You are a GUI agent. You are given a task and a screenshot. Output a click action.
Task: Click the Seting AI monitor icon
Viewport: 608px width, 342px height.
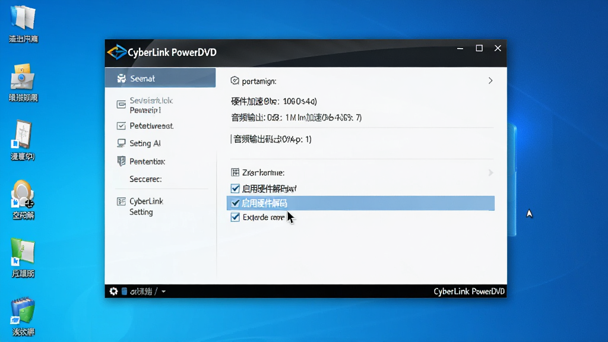coord(121,143)
